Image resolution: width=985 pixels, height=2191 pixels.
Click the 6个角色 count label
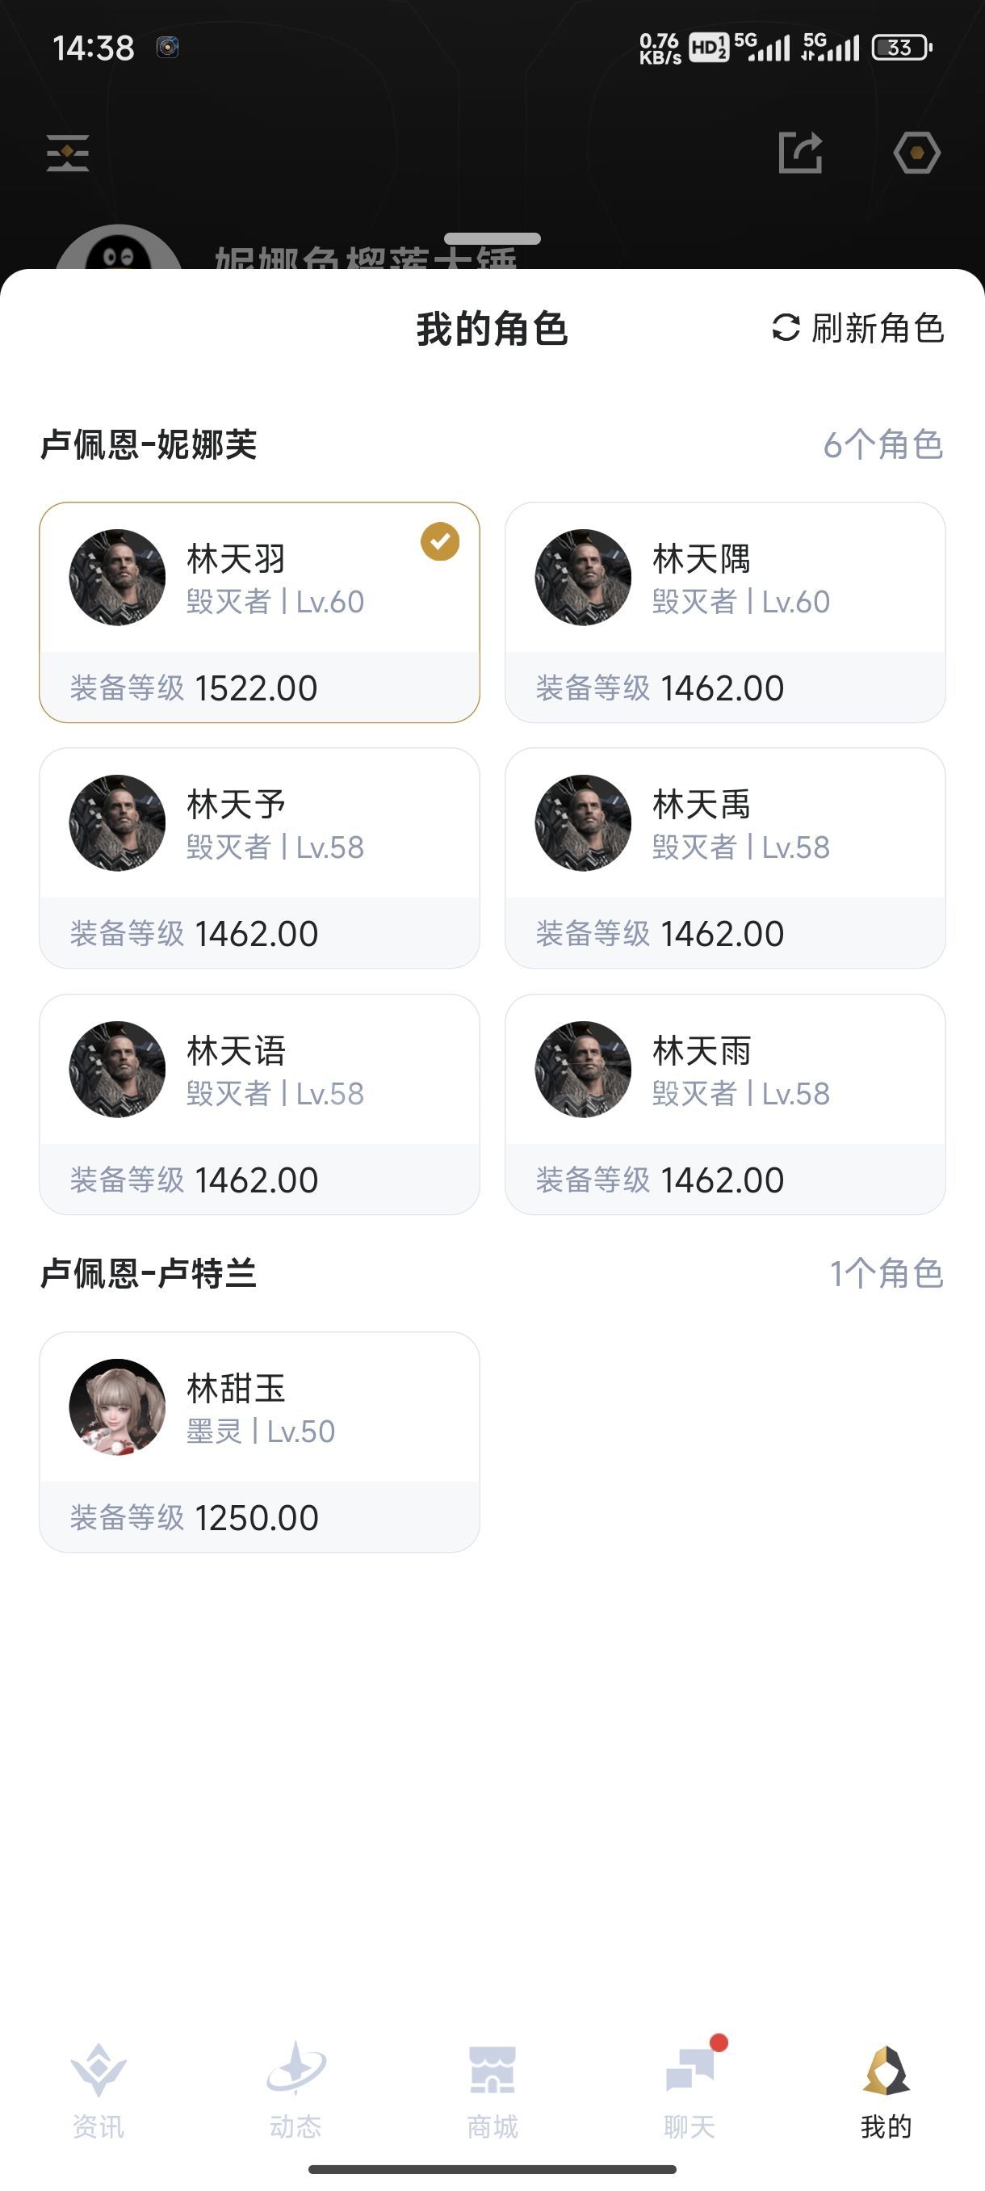pos(883,445)
